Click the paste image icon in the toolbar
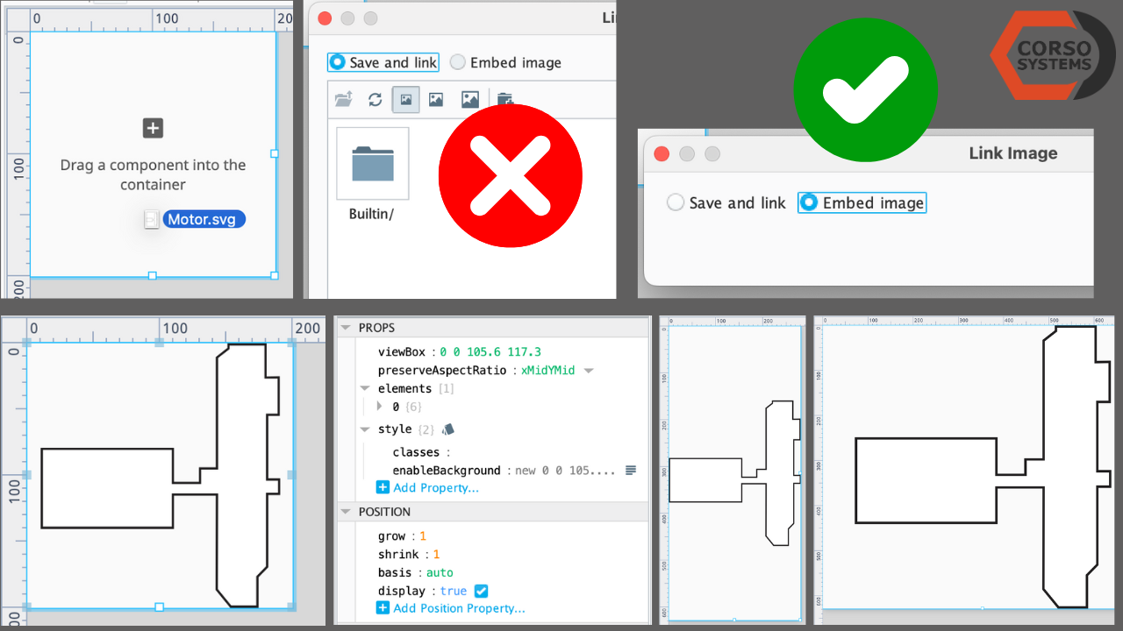This screenshot has width=1123, height=631. pyautogui.click(x=504, y=99)
